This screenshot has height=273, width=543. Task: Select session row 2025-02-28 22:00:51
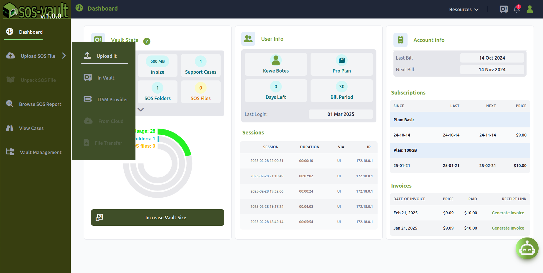[x=309, y=161]
